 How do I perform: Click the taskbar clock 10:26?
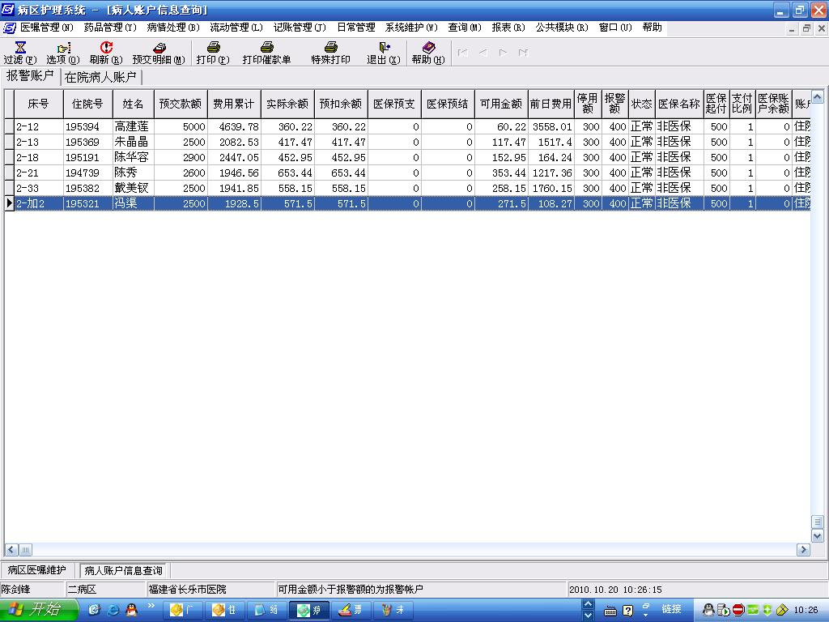tap(806, 610)
